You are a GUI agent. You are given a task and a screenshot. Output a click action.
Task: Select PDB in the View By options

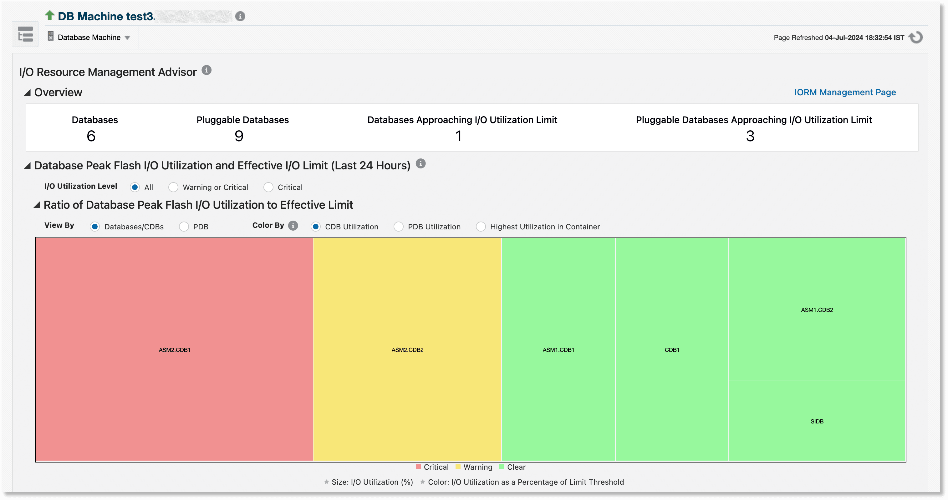[x=184, y=227]
